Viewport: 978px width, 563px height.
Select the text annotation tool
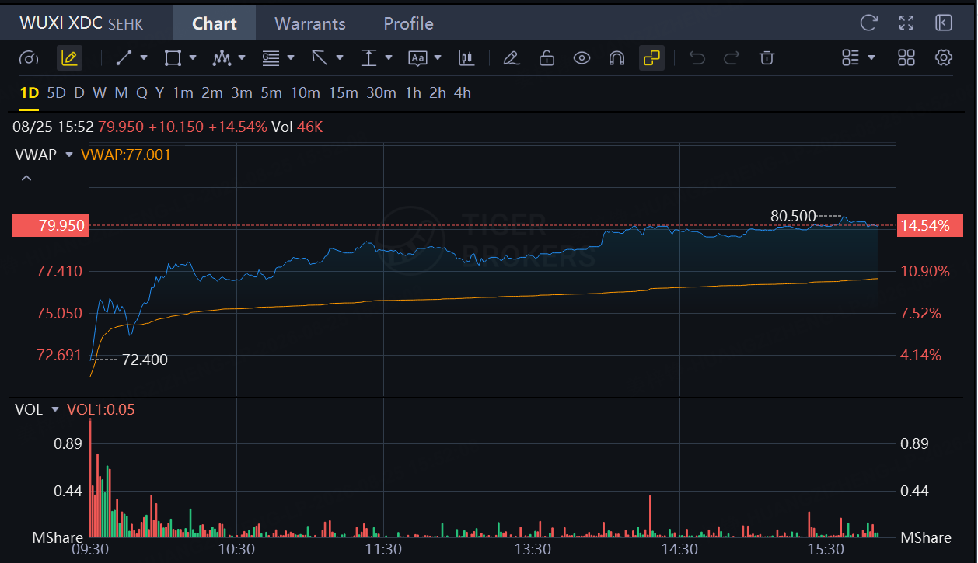(x=417, y=58)
